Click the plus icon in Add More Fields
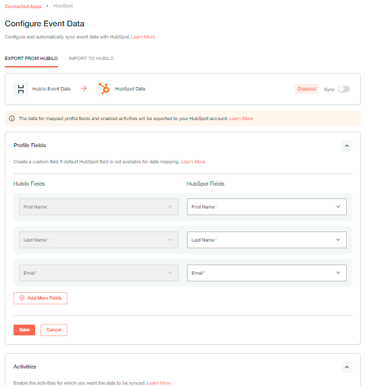This screenshot has height=386, width=365. point(22,298)
